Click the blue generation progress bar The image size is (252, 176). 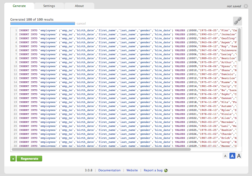point(42,24)
